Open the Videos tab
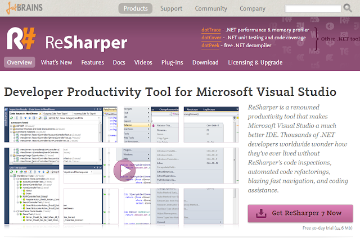The width and height of the screenshot is (360, 238). [x=143, y=62]
